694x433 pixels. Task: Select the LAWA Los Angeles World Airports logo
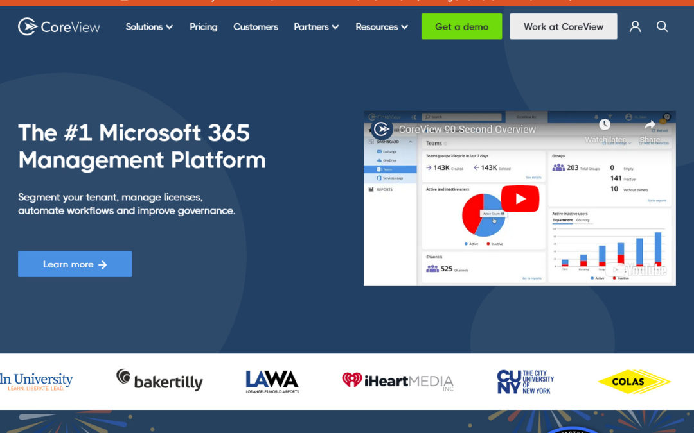click(272, 382)
